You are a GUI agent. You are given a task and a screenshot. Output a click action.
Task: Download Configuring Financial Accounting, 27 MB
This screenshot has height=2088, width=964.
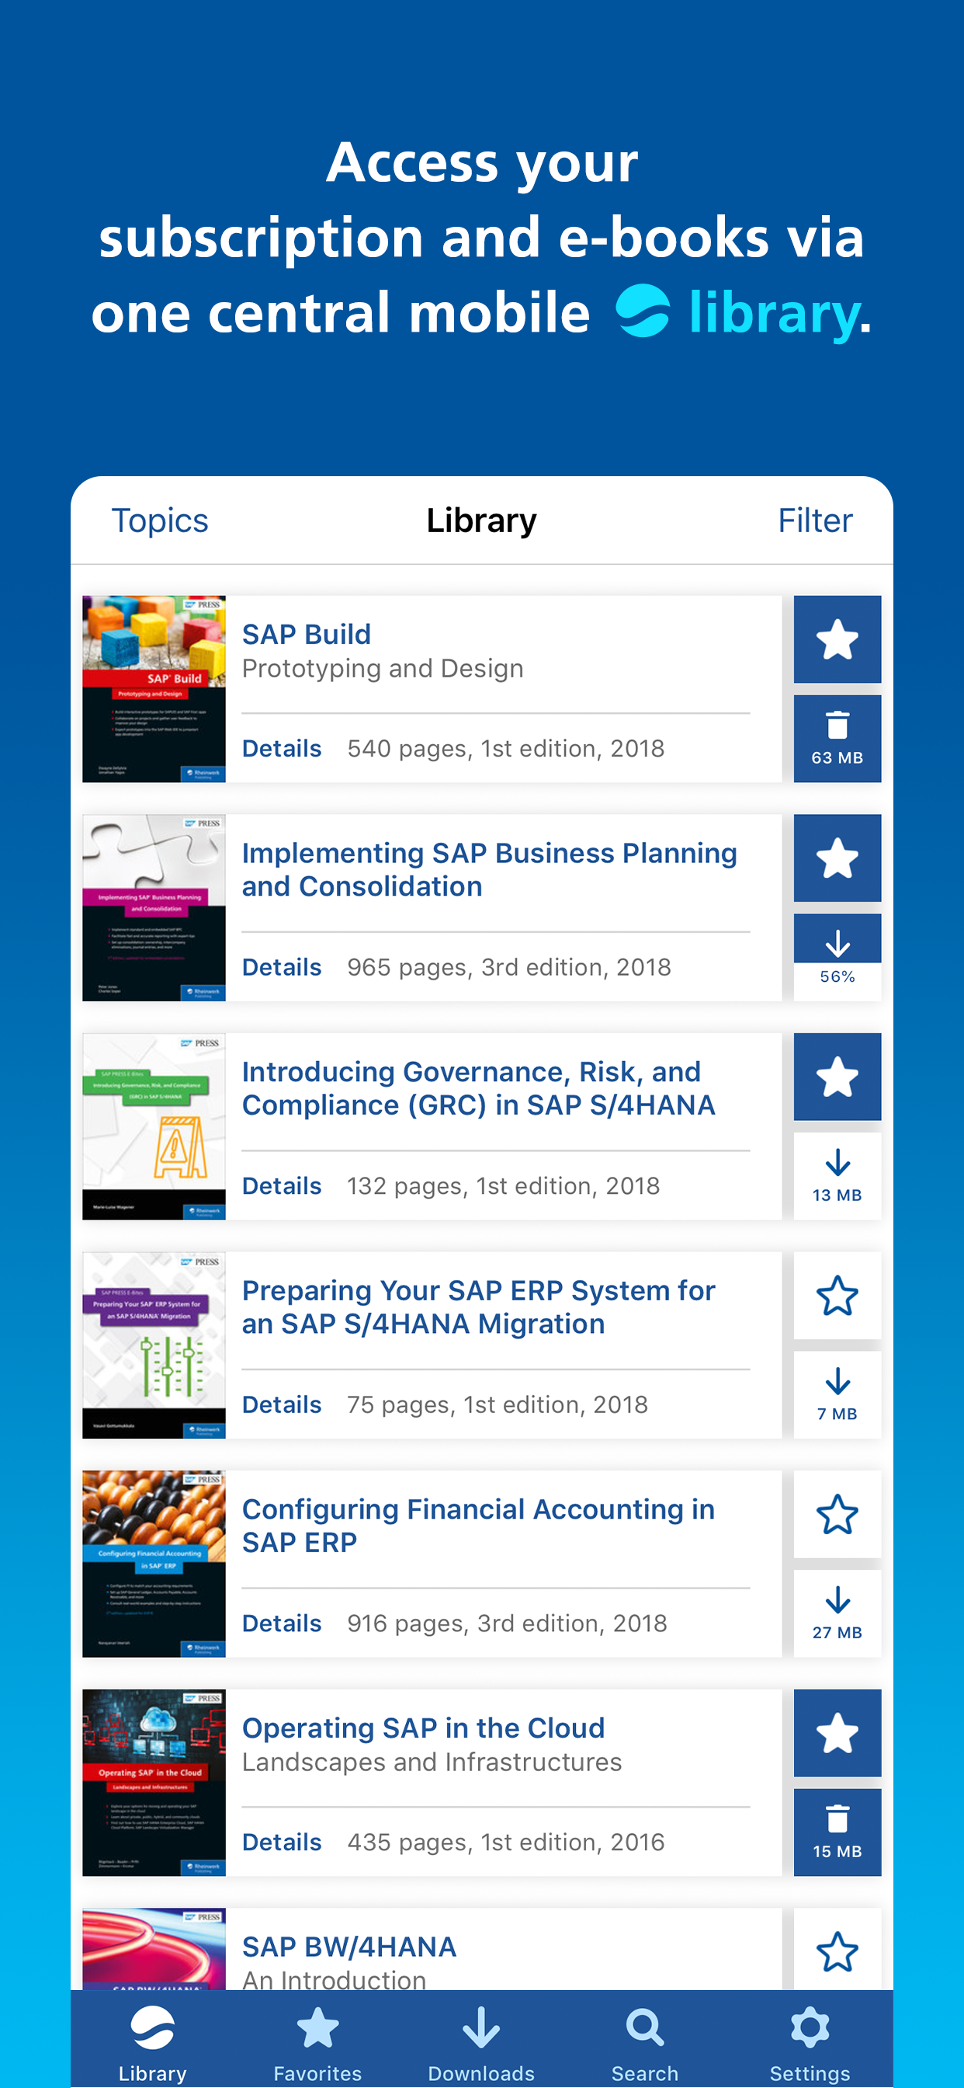coord(837,1613)
